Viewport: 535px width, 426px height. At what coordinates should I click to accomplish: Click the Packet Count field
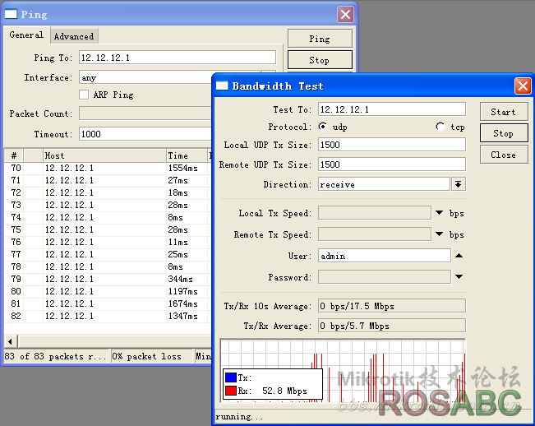145,113
